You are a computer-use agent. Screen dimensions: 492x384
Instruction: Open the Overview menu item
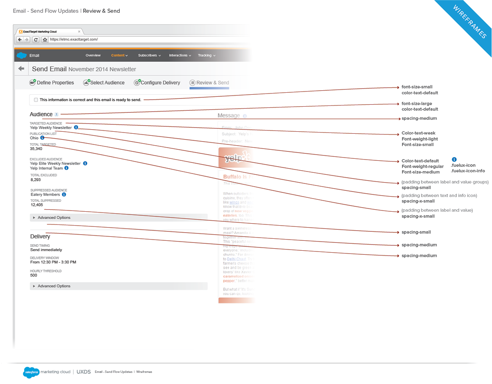93,55
